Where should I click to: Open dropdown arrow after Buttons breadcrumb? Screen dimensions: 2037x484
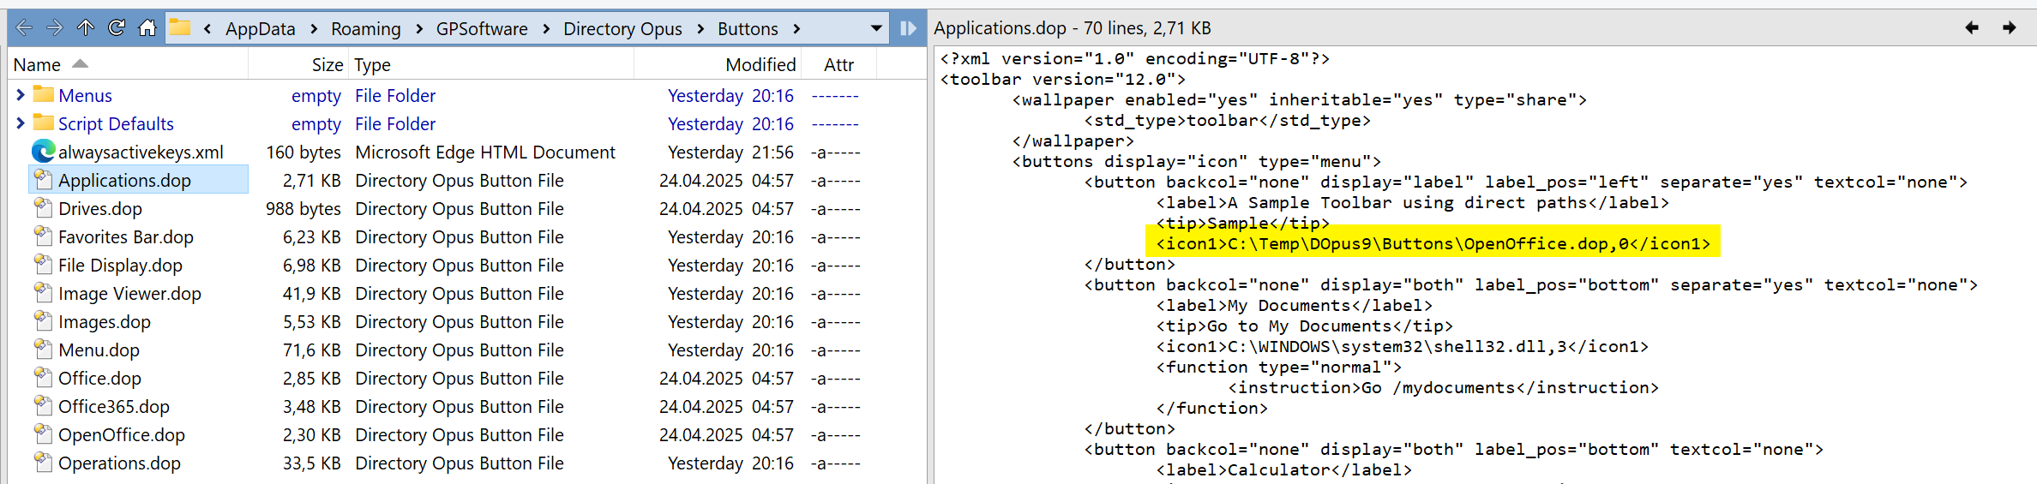[796, 29]
